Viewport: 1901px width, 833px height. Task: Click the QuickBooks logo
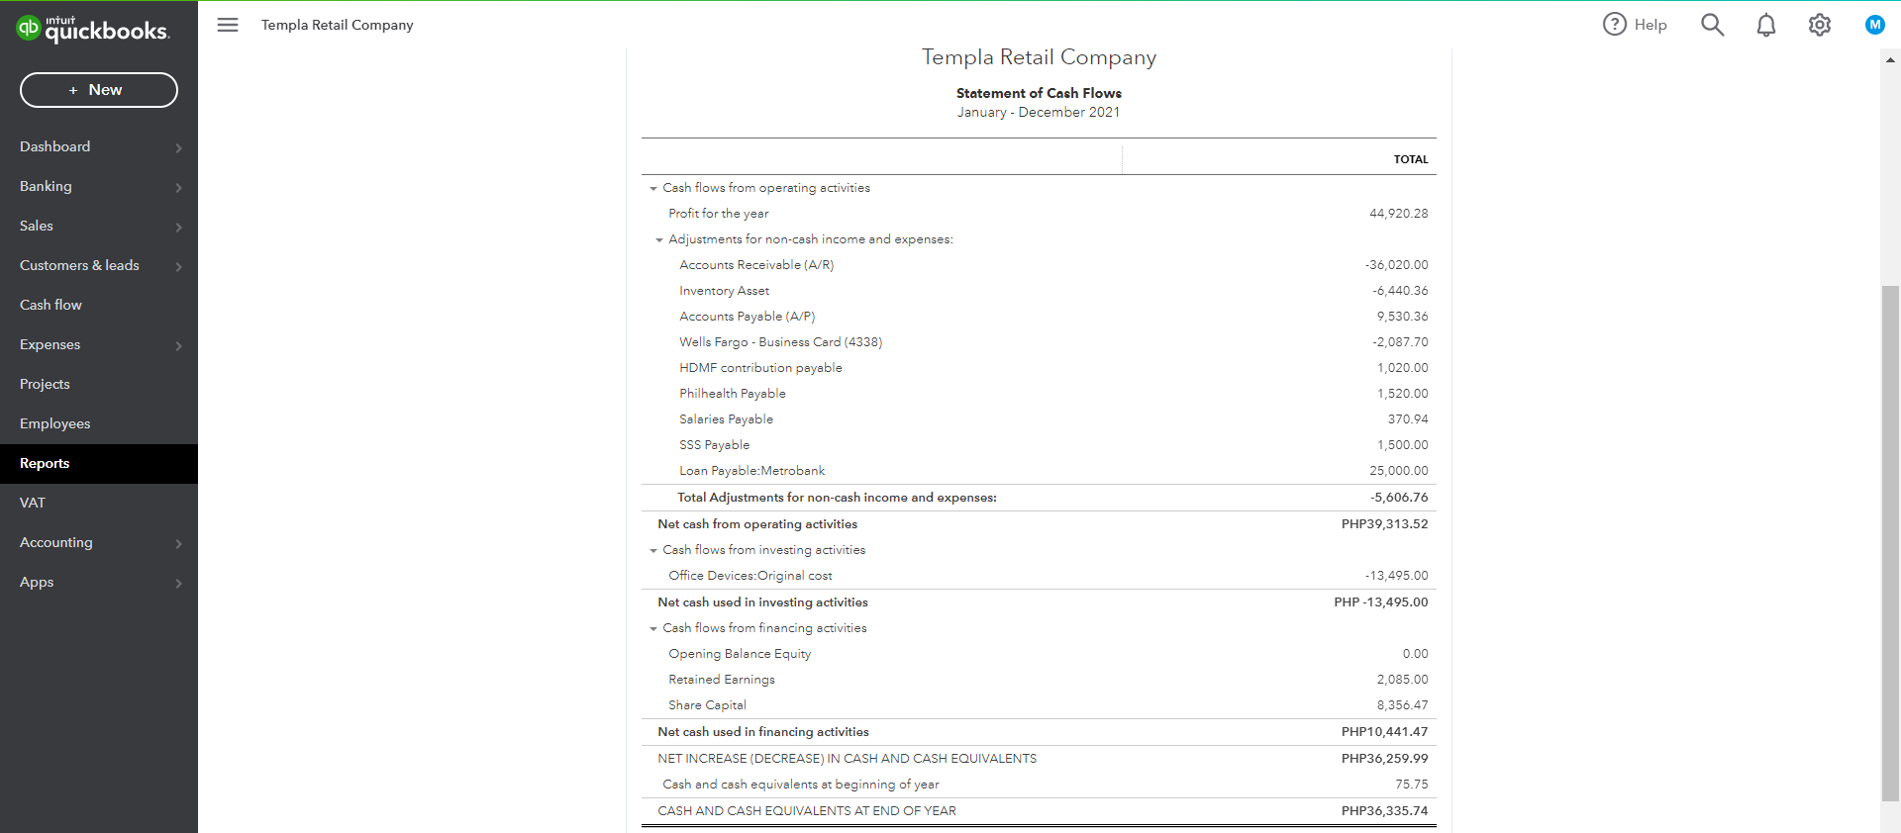click(93, 29)
